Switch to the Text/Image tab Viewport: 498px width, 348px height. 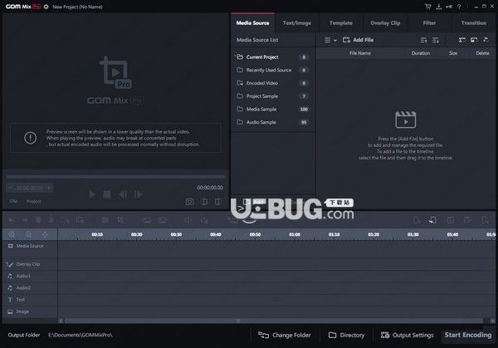(297, 23)
